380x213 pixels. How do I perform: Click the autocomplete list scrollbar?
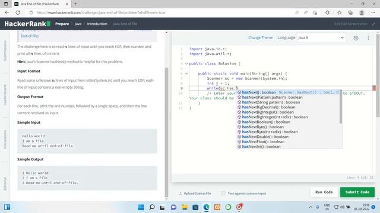(341, 106)
